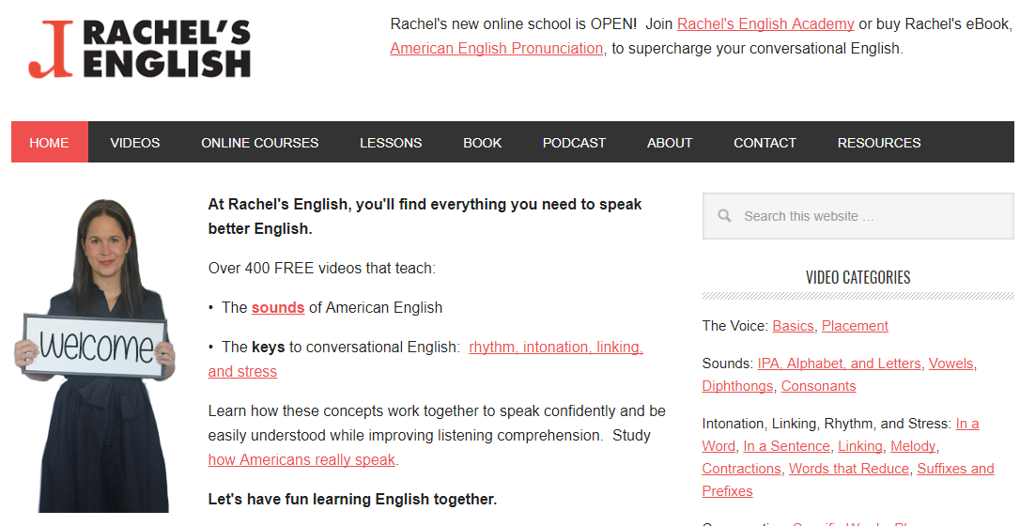Open 'Suffixes and Prefixes' category link
This screenshot has height=526, width=1035.
click(955, 469)
